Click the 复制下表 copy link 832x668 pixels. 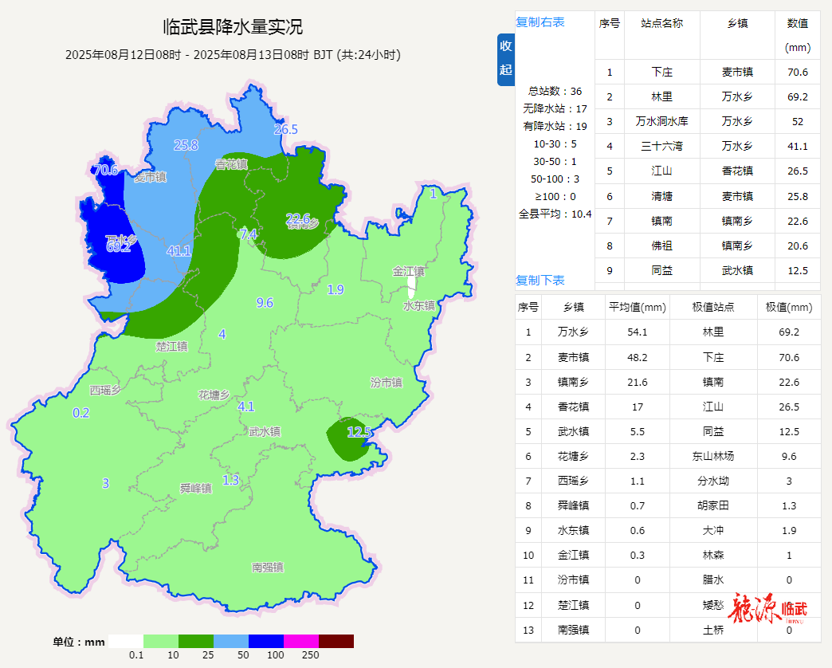click(540, 281)
